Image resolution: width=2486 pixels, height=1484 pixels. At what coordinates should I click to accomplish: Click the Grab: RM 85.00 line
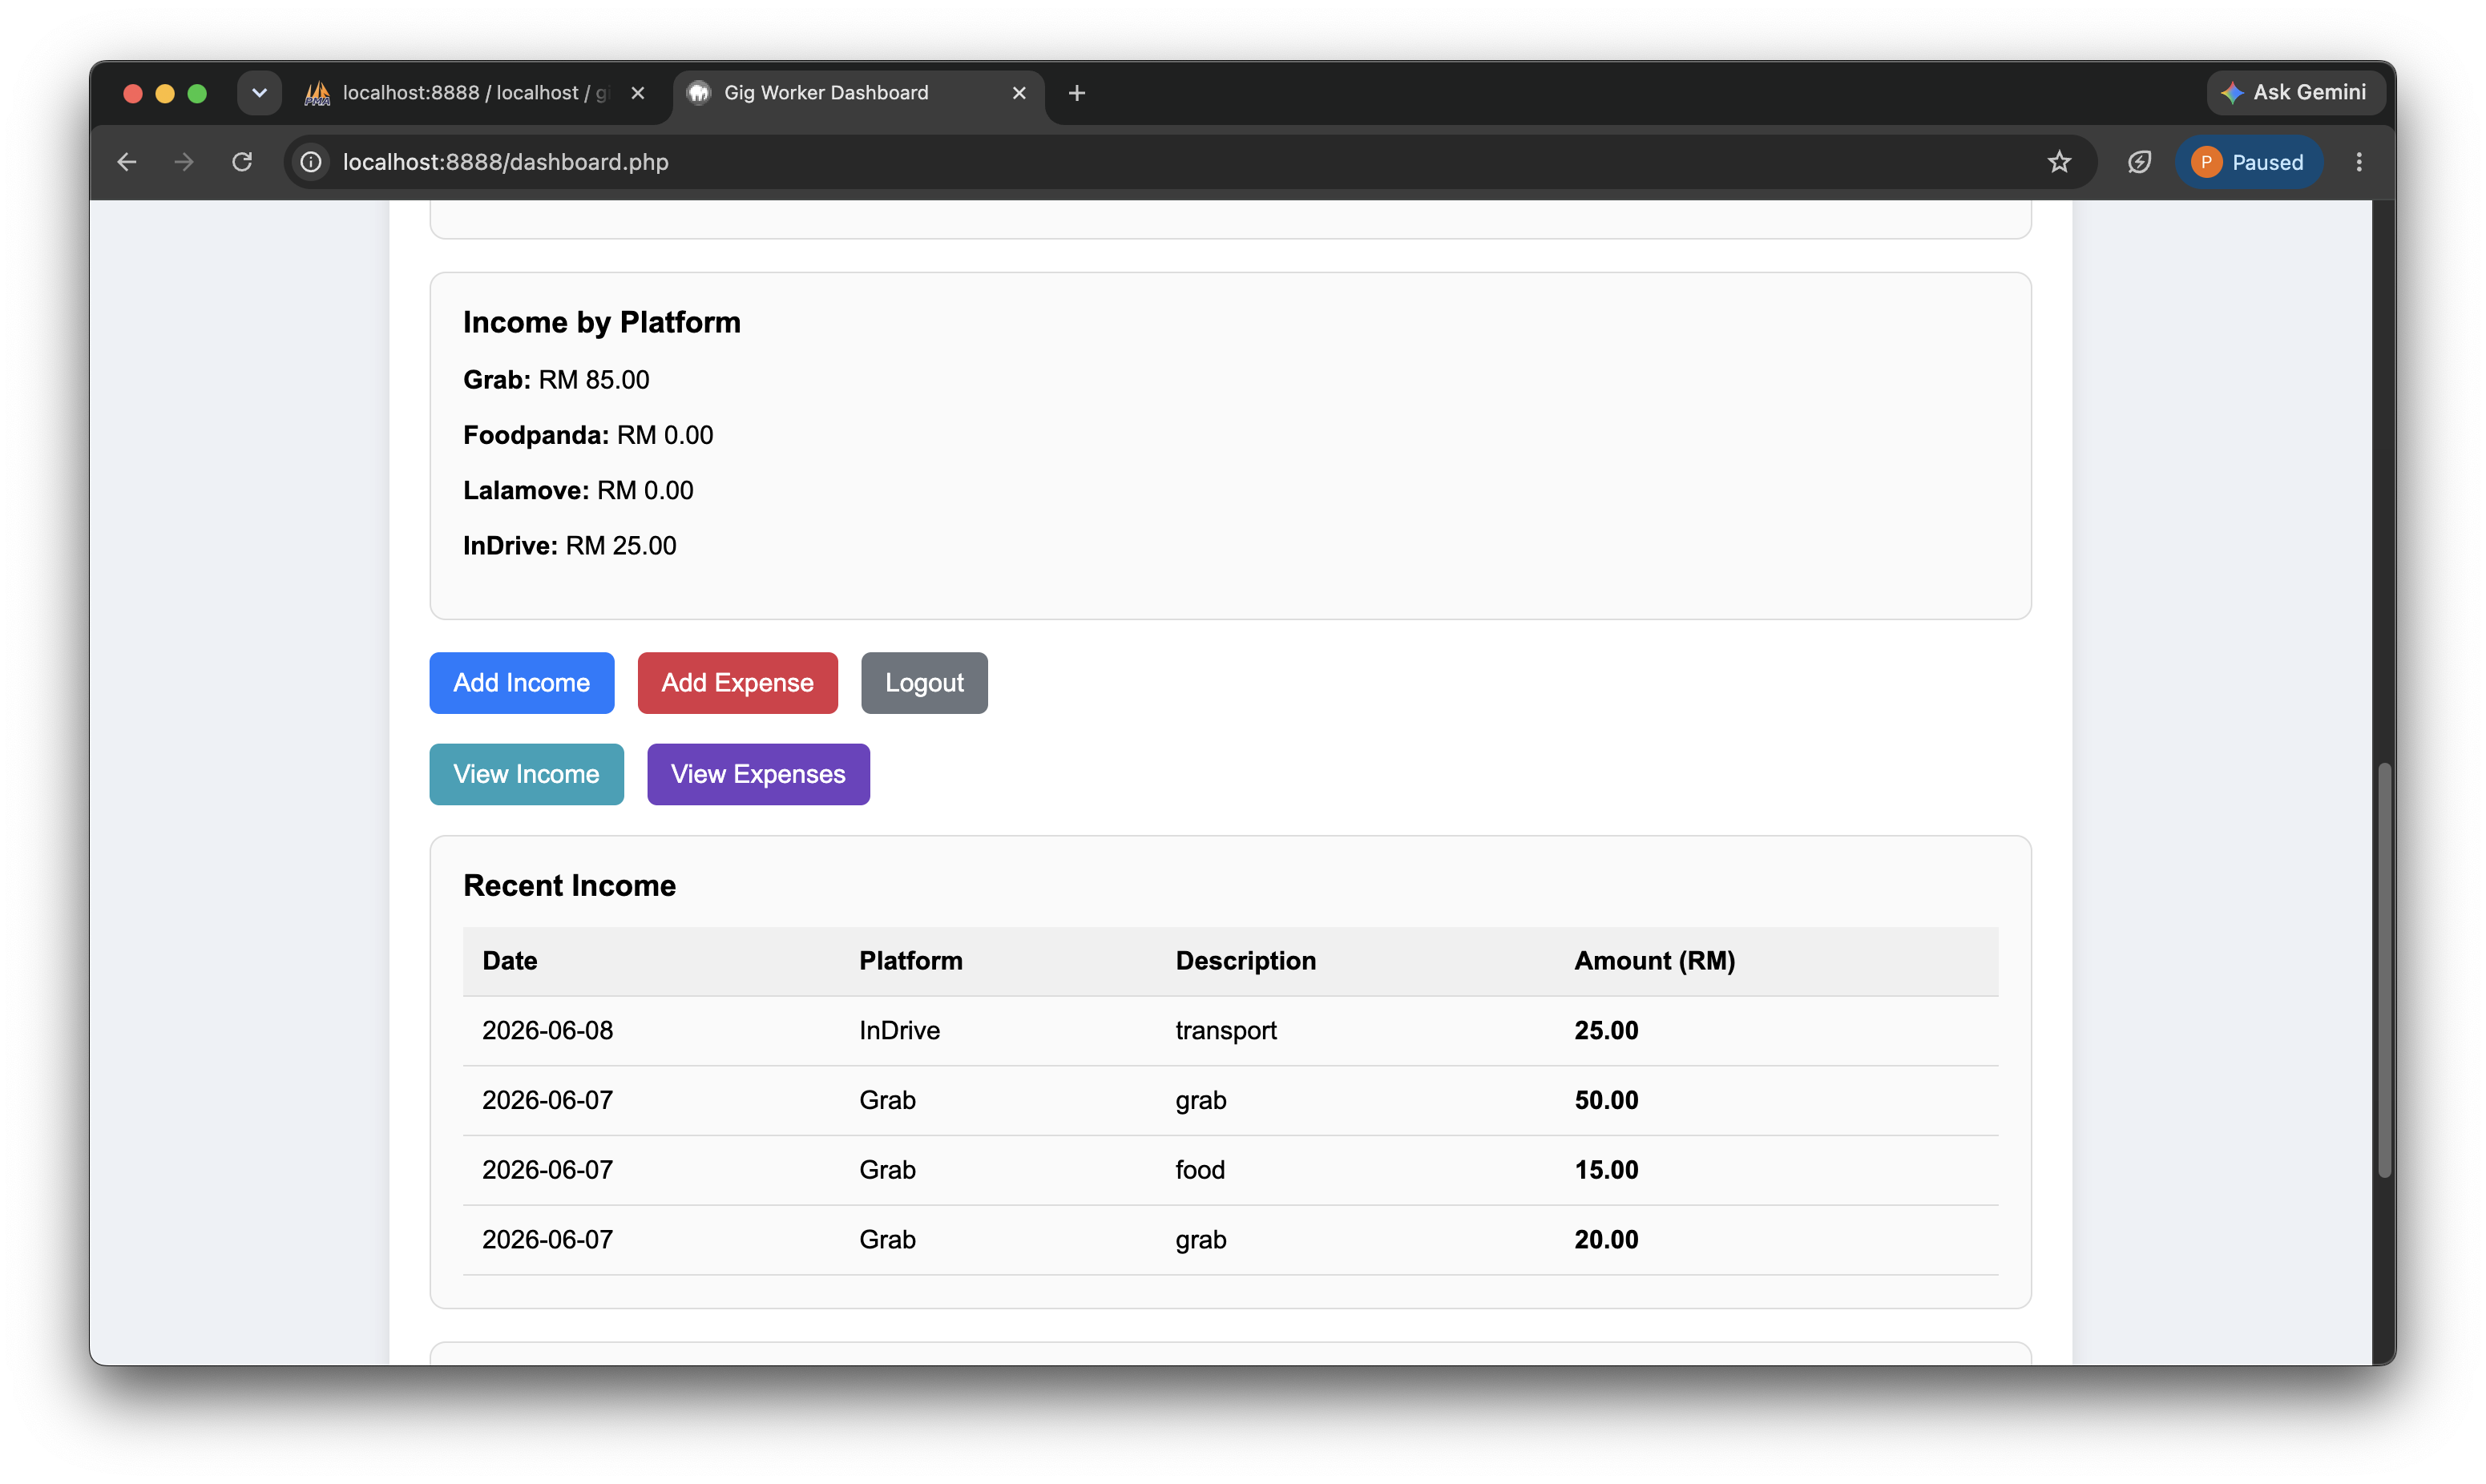[x=556, y=380]
